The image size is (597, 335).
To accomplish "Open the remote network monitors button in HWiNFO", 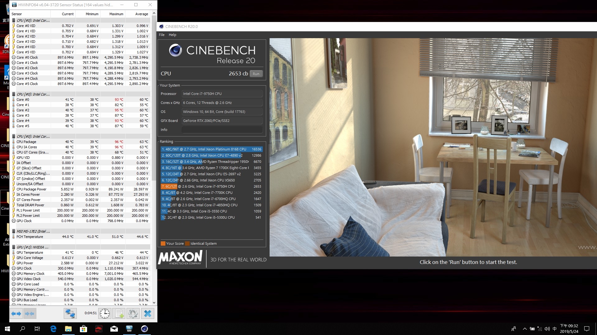I will pyautogui.click(x=70, y=314).
